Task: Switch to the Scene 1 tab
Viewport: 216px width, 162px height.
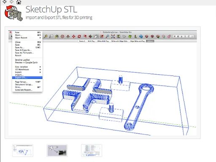Action: [82, 41]
